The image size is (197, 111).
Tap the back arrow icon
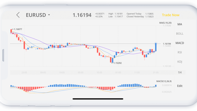[18, 15]
